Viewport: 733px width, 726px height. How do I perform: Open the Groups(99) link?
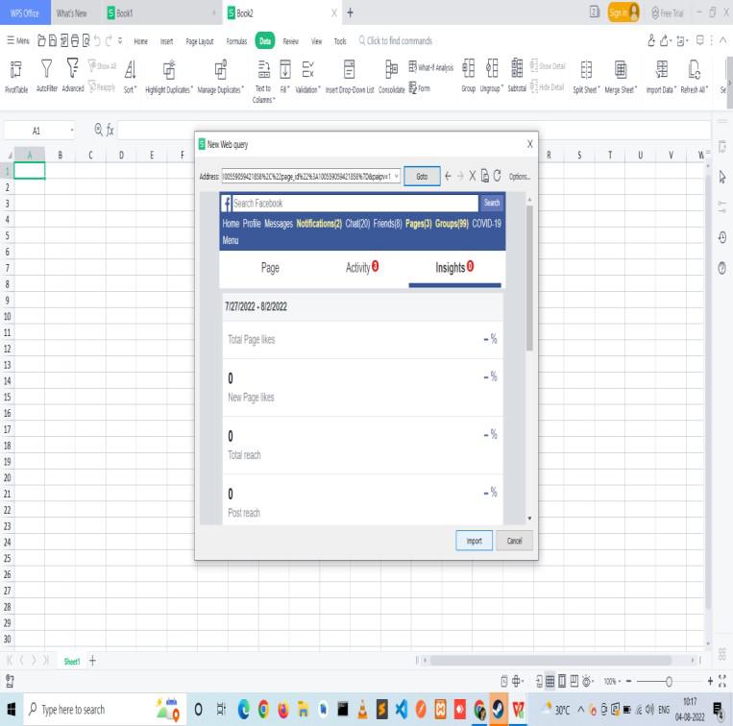(452, 224)
